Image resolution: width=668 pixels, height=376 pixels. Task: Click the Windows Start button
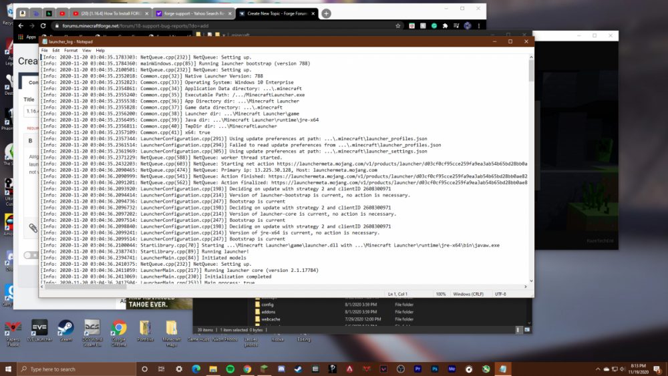(x=9, y=369)
